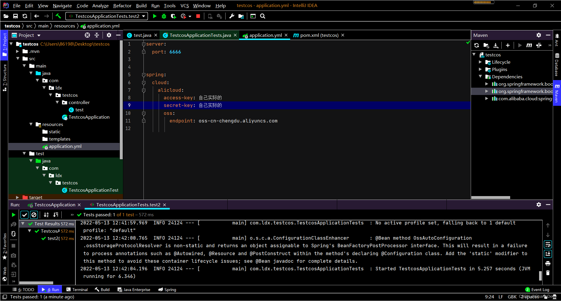Synchronize files with the refresh icon
Screen dimensions: 561x301
click(x=25, y=16)
